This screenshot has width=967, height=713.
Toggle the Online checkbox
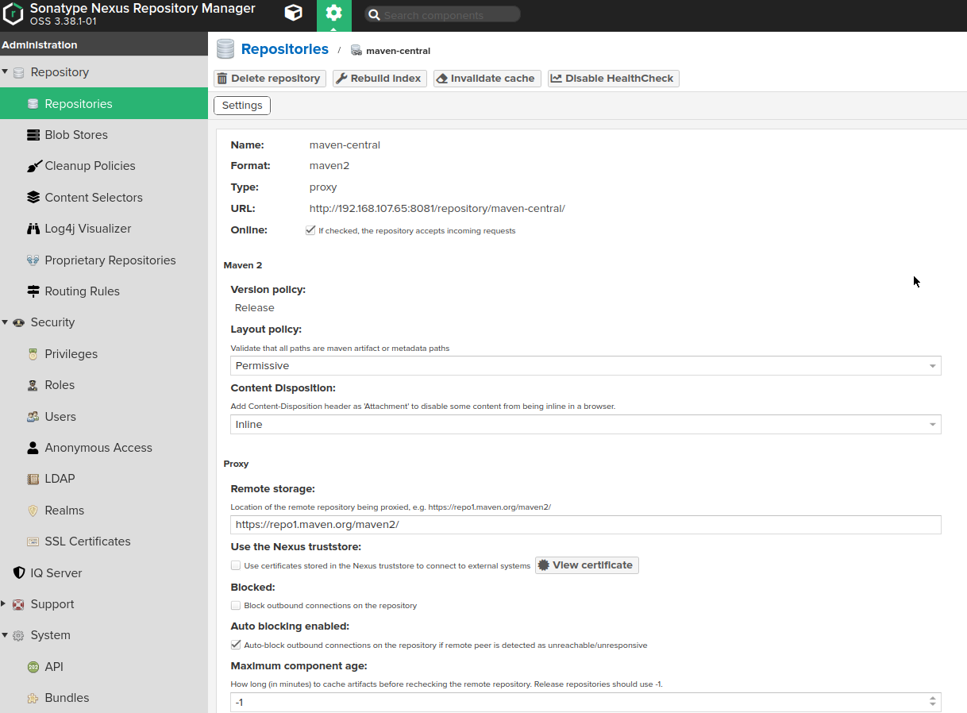coord(310,230)
